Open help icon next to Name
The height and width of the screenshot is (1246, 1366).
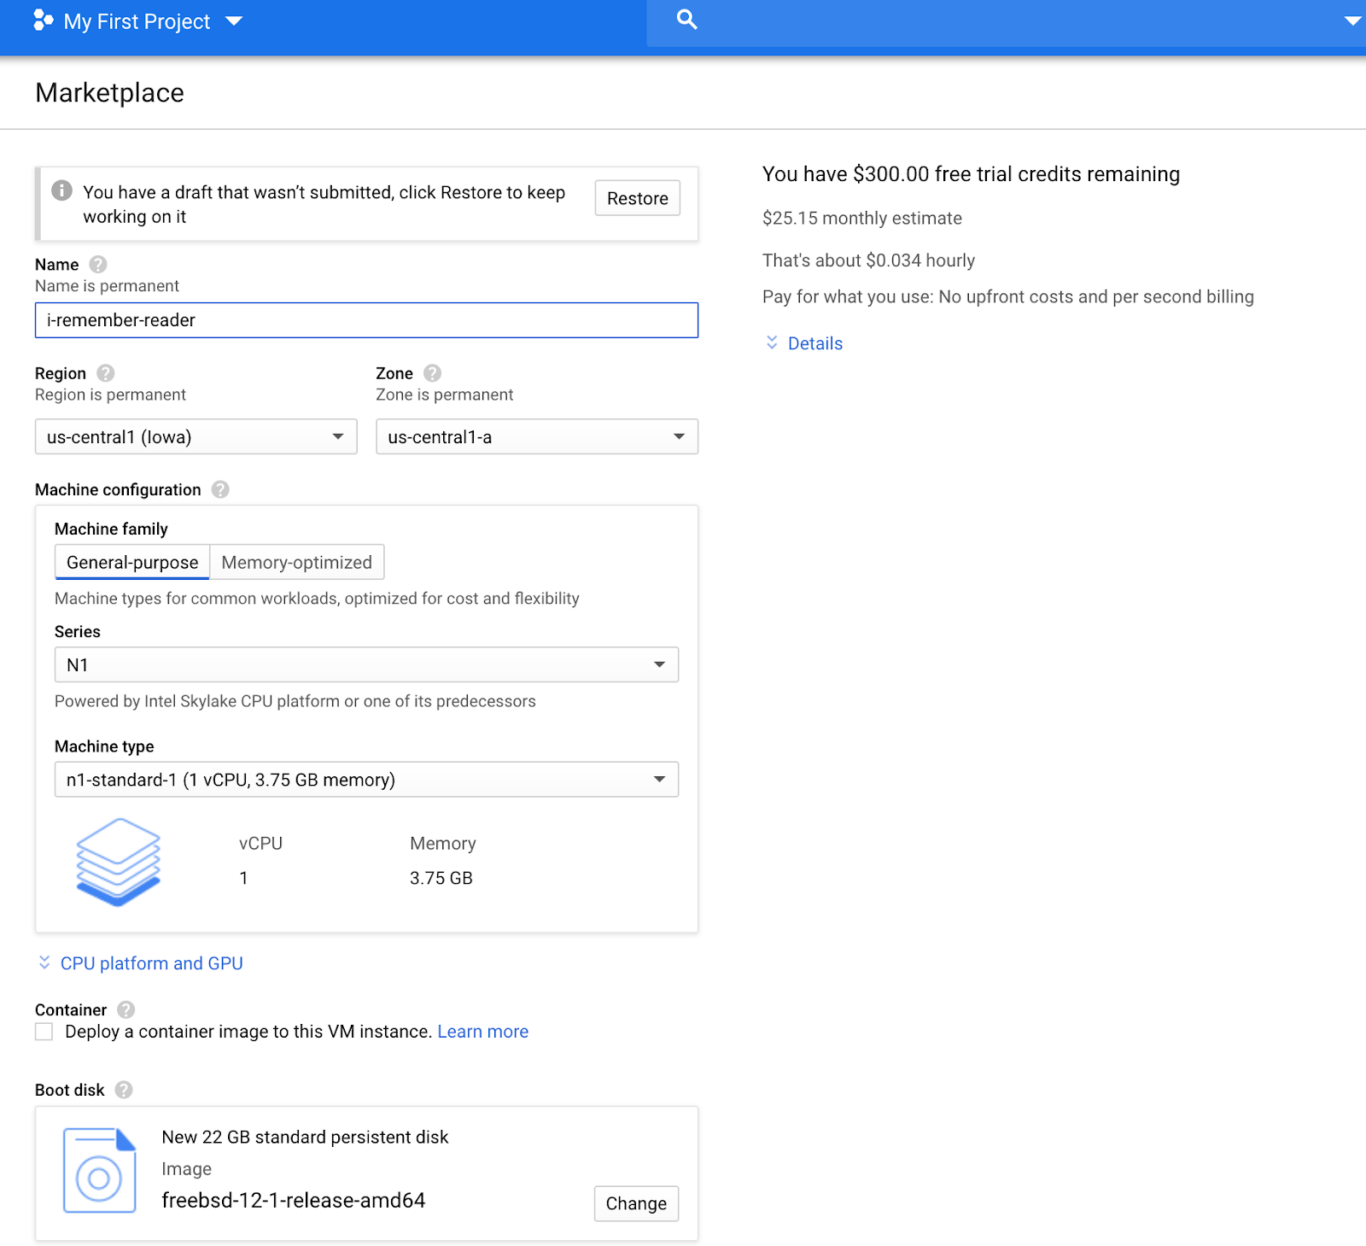coord(98,265)
